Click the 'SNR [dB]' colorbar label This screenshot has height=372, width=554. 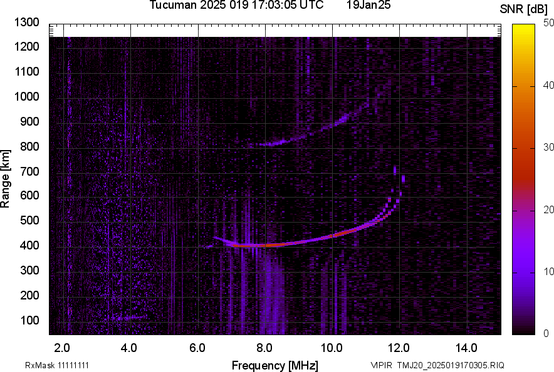524,9
